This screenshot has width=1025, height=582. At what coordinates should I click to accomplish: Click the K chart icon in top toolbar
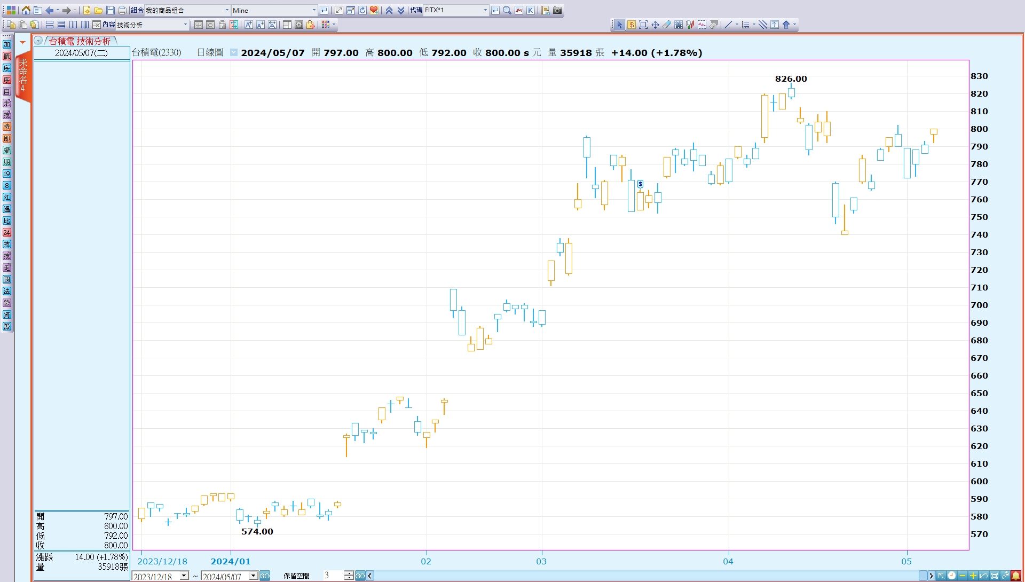point(531,10)
